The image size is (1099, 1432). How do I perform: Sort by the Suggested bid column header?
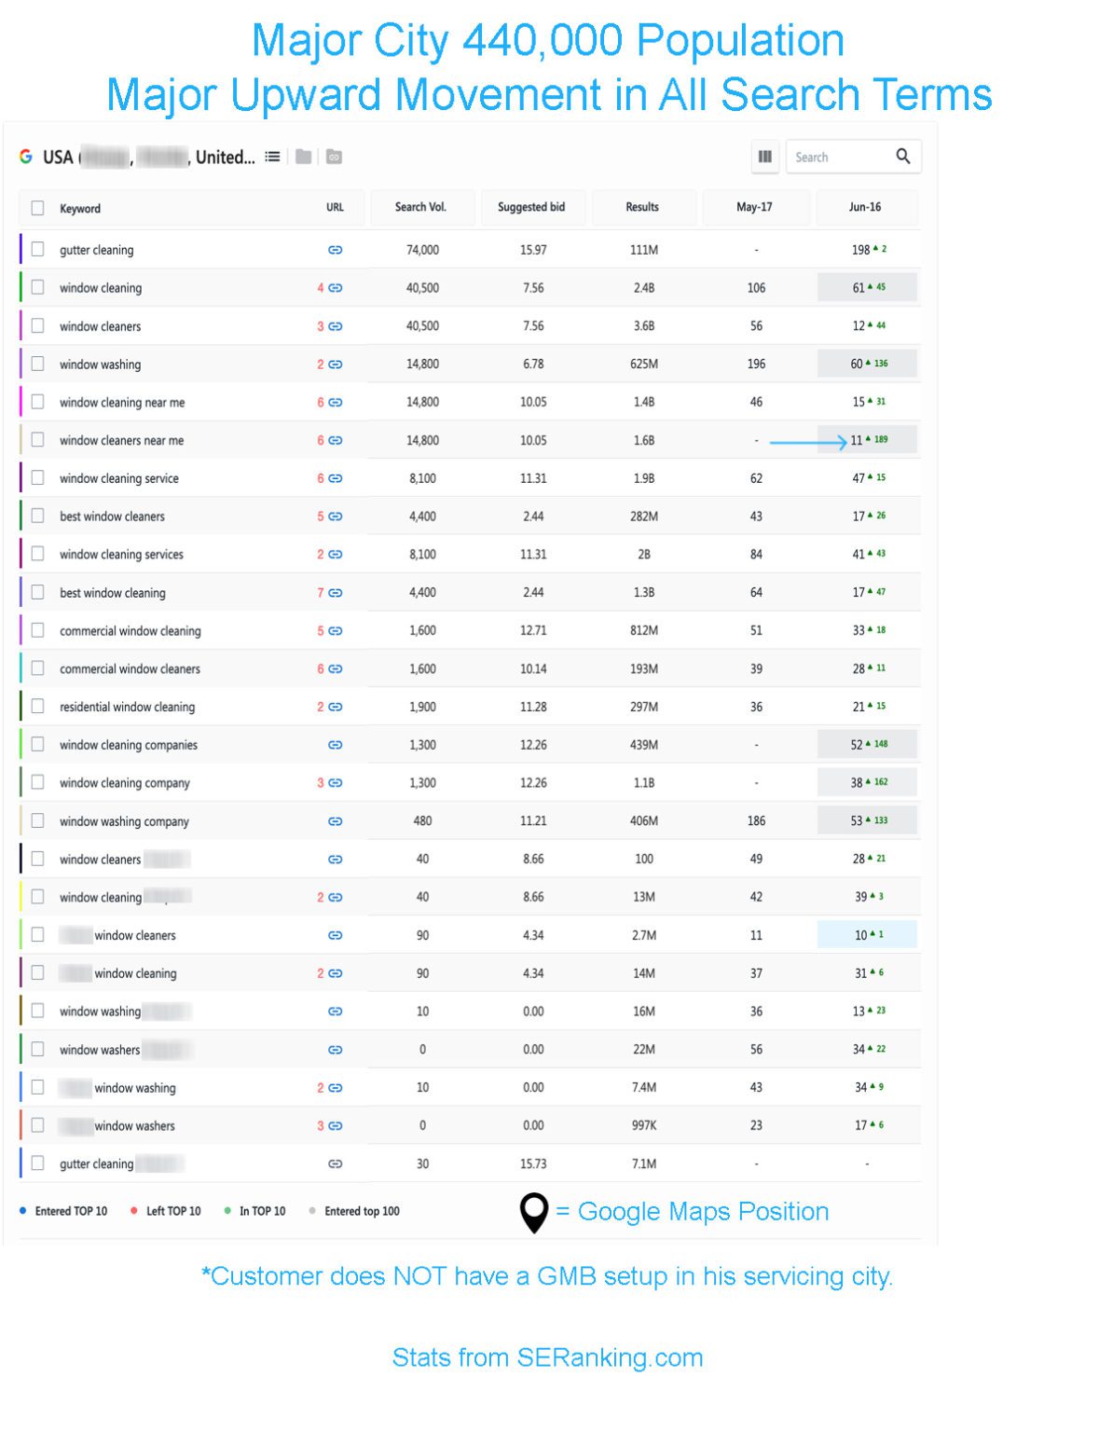coord(531,207)
